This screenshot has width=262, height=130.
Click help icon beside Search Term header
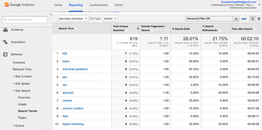[77, 28]
